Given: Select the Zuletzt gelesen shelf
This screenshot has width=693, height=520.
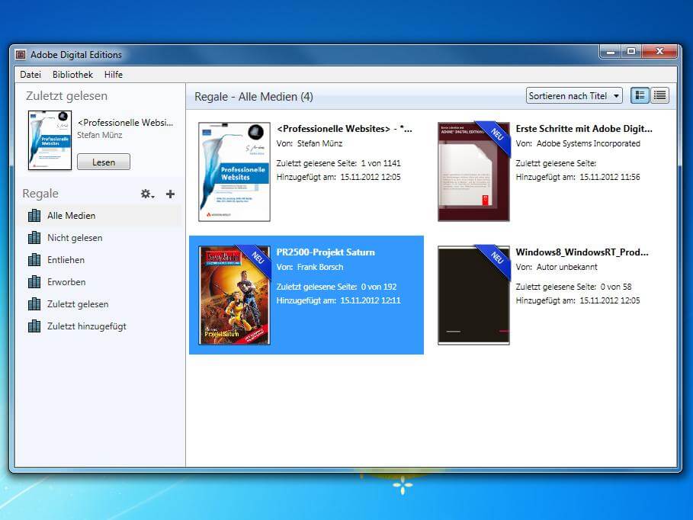Looking at the screenshot, I should tap(79, 303).
